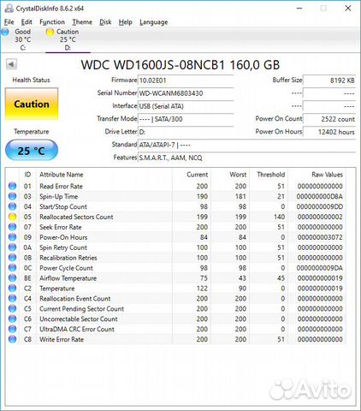Click raw value 0000000009DA for Power Cycle Count
The height and width of the screenshot is (411, 361).
click(x=320, y=268)
